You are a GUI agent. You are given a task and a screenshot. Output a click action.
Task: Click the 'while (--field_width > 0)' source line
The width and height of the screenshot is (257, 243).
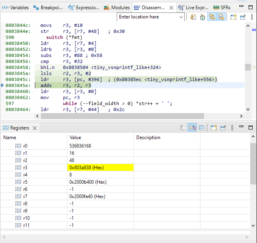pos(117,103)
